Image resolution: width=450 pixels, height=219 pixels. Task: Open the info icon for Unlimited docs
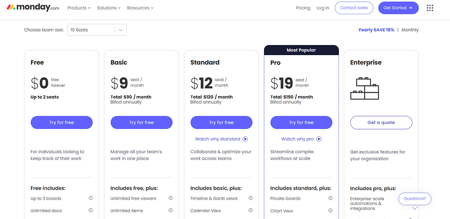(x=91, y=210)
